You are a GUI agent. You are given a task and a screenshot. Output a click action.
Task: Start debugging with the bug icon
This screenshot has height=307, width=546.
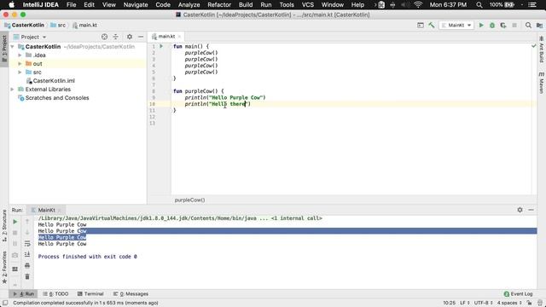click(492, 25)
